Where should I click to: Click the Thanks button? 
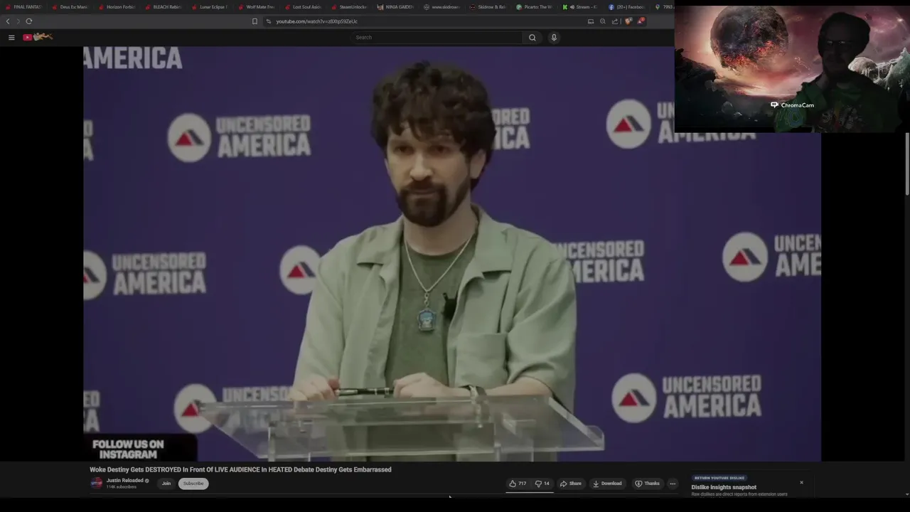tap(647, 484)
